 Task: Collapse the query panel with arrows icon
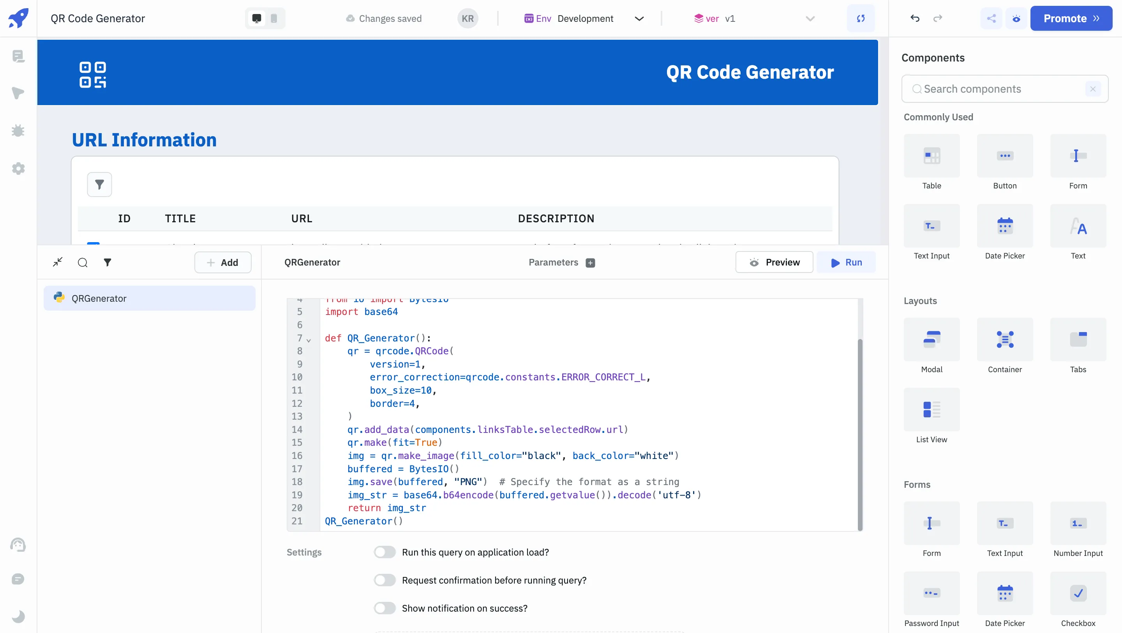point(58,262)
